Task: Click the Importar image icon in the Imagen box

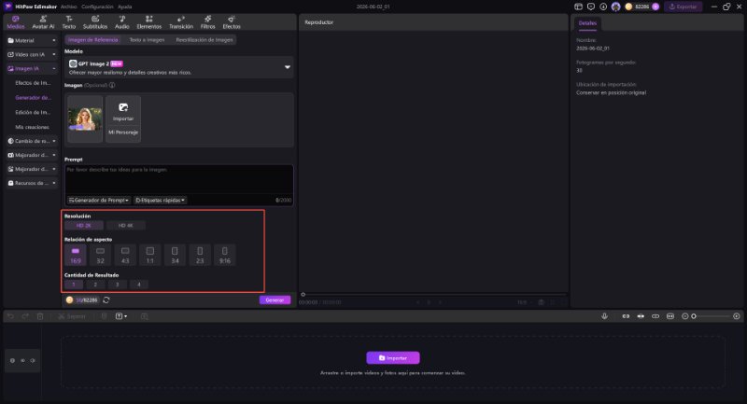Action: [x=123, y=111]
